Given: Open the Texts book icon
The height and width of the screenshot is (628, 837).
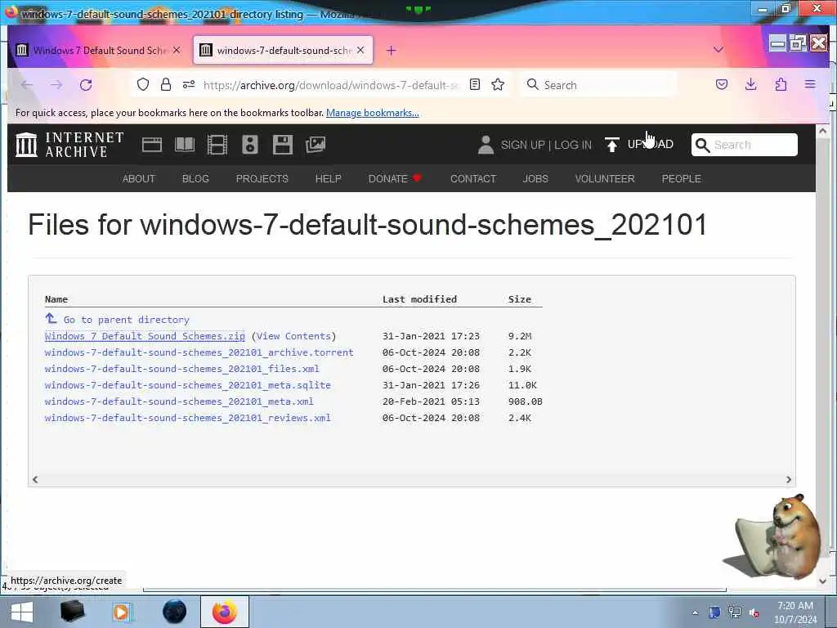Looking at the screenshot, I should (185, 145).
